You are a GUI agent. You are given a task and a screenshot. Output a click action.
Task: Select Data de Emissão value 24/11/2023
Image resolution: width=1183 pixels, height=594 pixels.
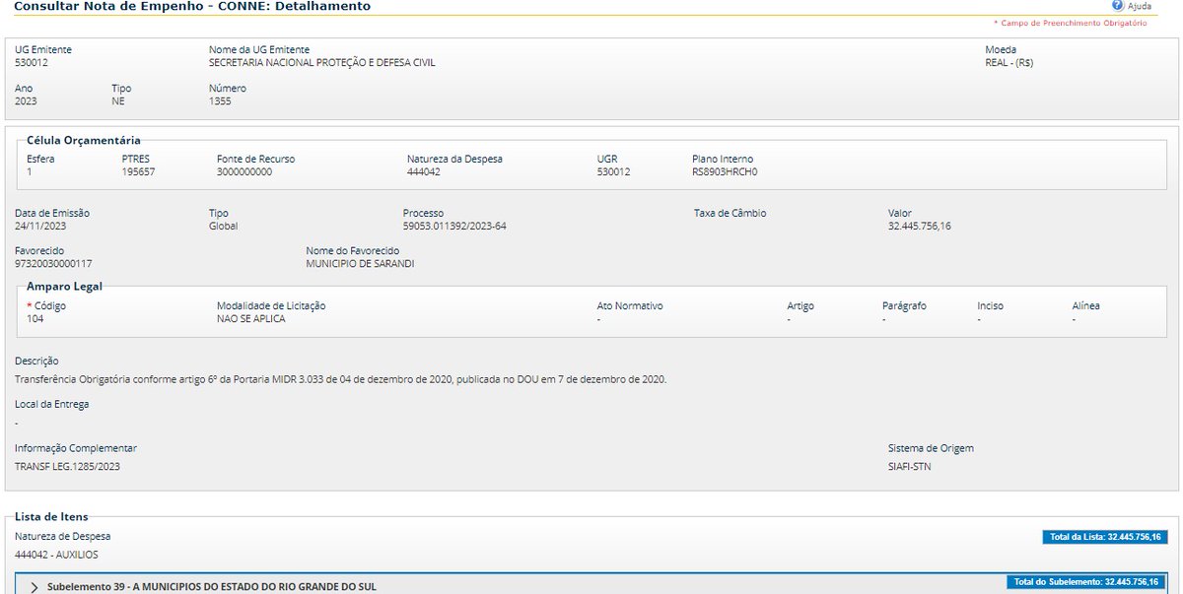(40, 227)
